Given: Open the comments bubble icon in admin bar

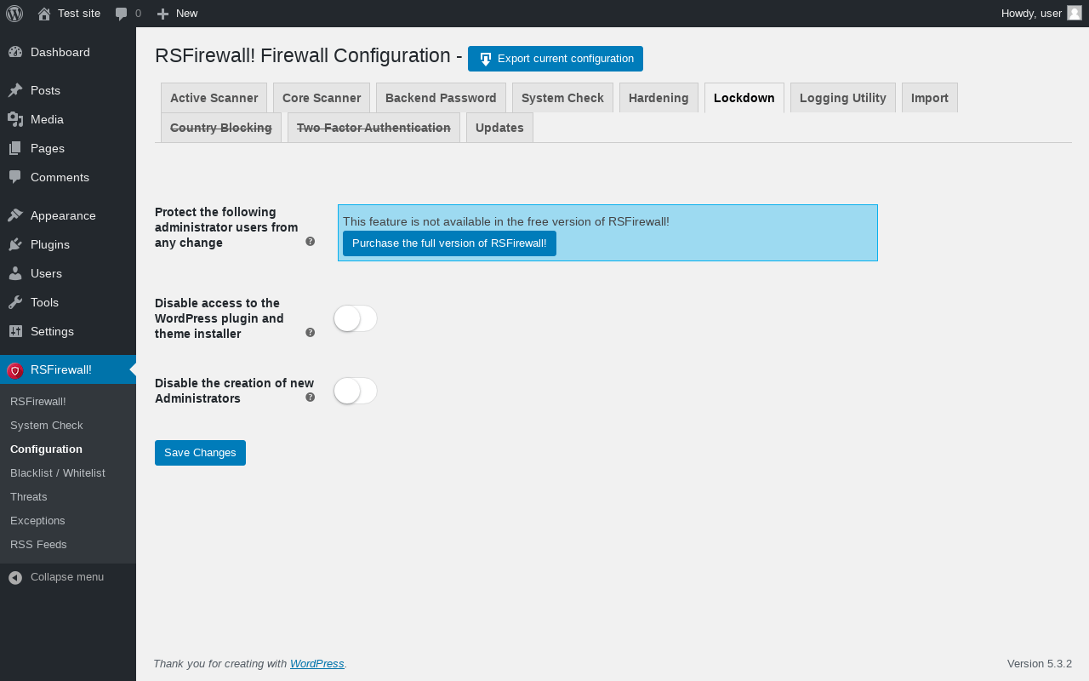Looking at the screenshot, I should point(122,14).
